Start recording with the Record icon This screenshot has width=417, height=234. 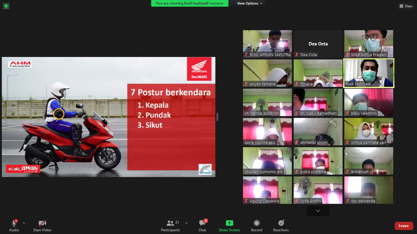256,223
